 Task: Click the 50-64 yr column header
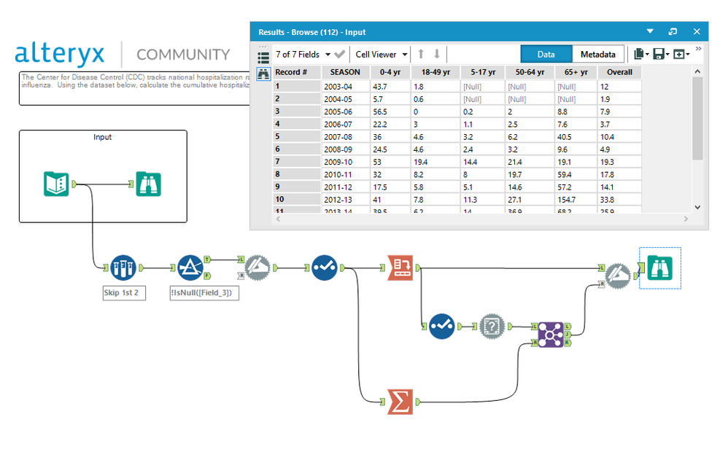click(x=530, y=72)
